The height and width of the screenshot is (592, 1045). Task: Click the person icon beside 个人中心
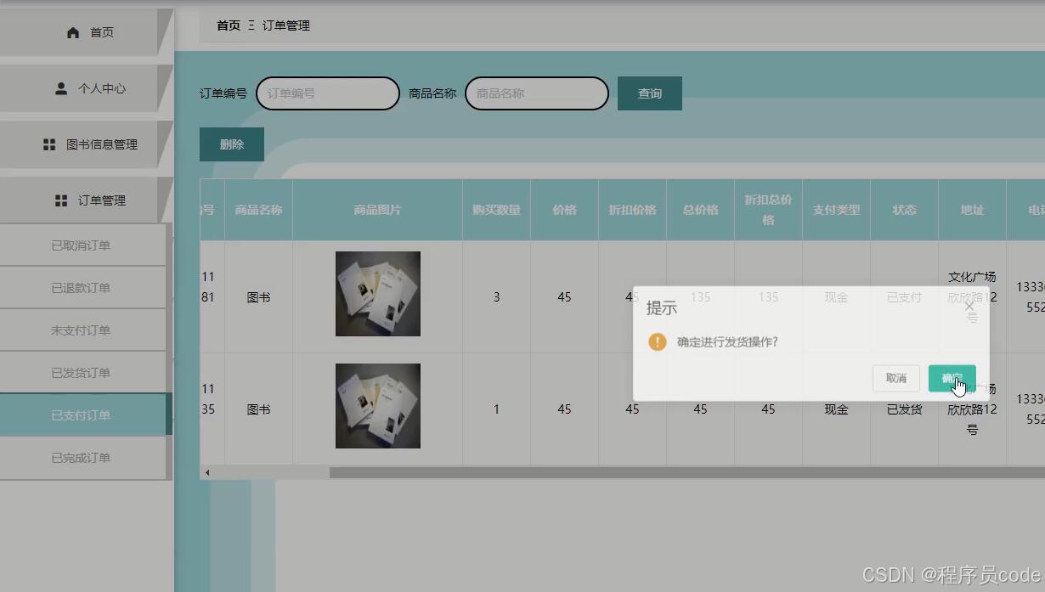(61, 88)
